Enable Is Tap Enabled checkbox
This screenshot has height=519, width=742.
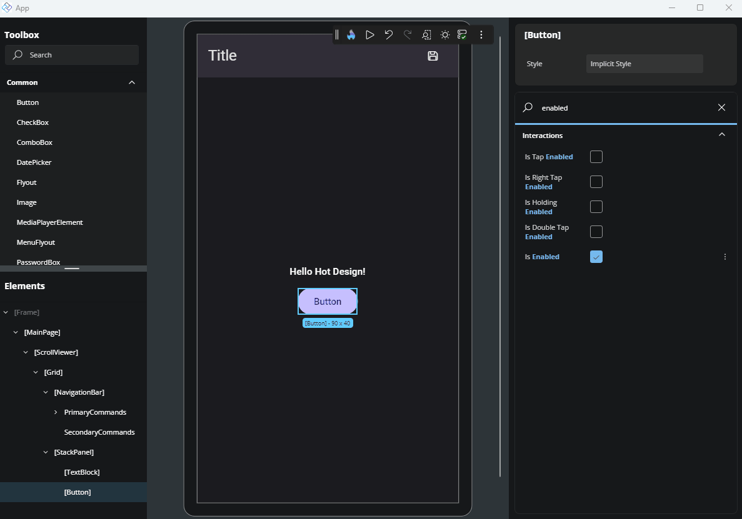tap(596, 157)
